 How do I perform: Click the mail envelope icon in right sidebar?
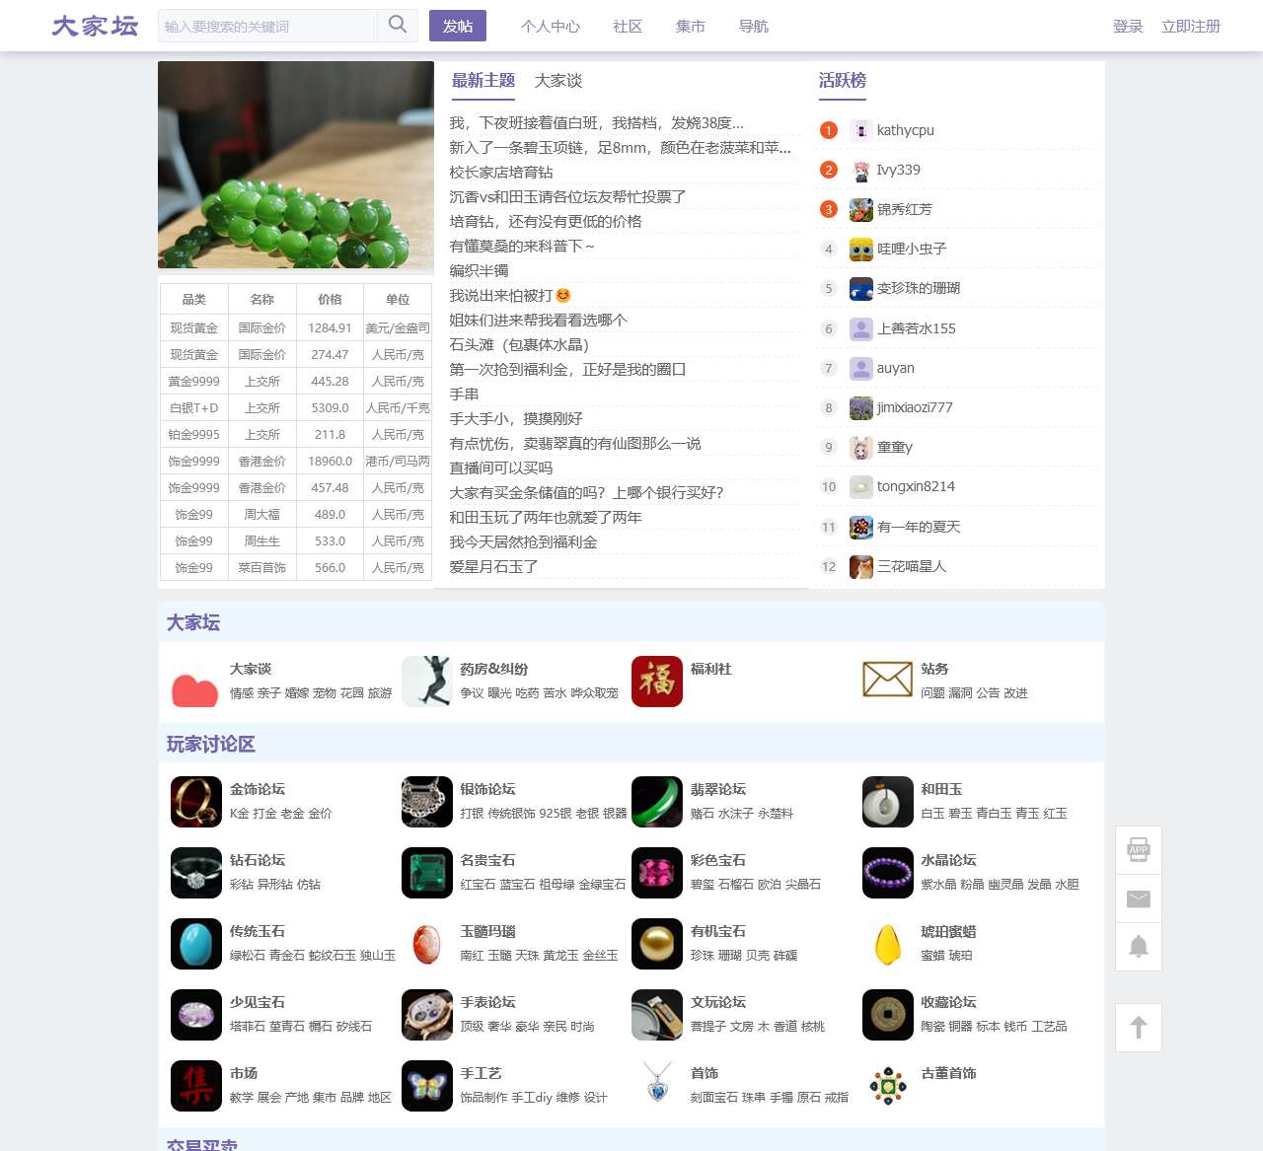pyautogui.click(x=1138, y=899)
